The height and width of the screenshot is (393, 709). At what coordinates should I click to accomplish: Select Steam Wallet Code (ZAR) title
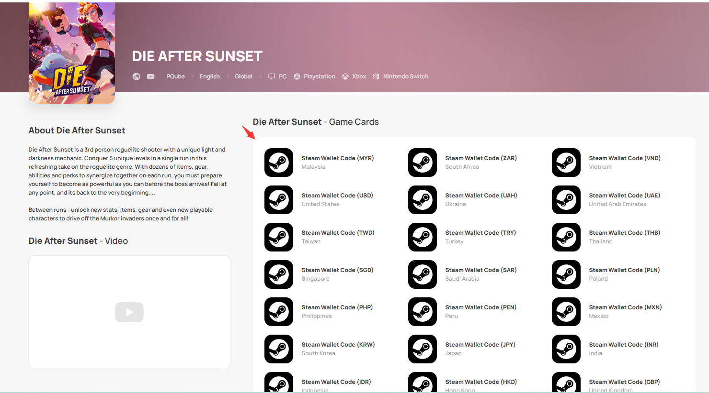(x=481, y=158)
